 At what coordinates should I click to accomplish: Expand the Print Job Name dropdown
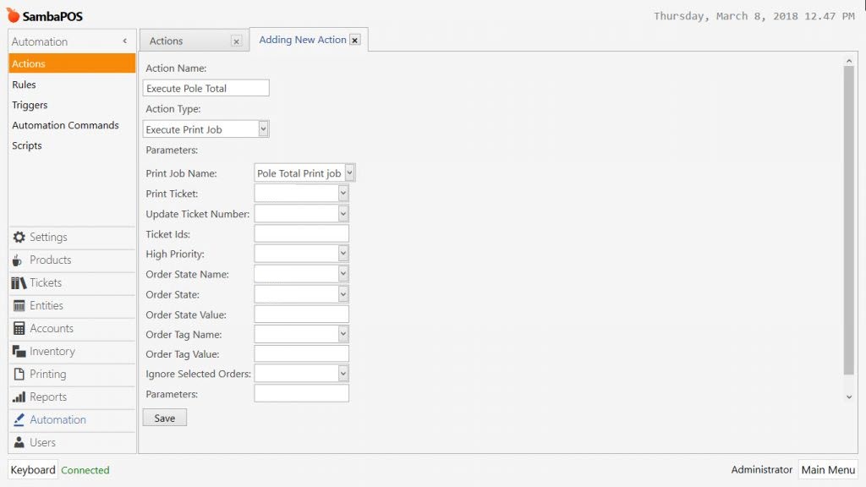pyautogui.click(x=348, y=172)
